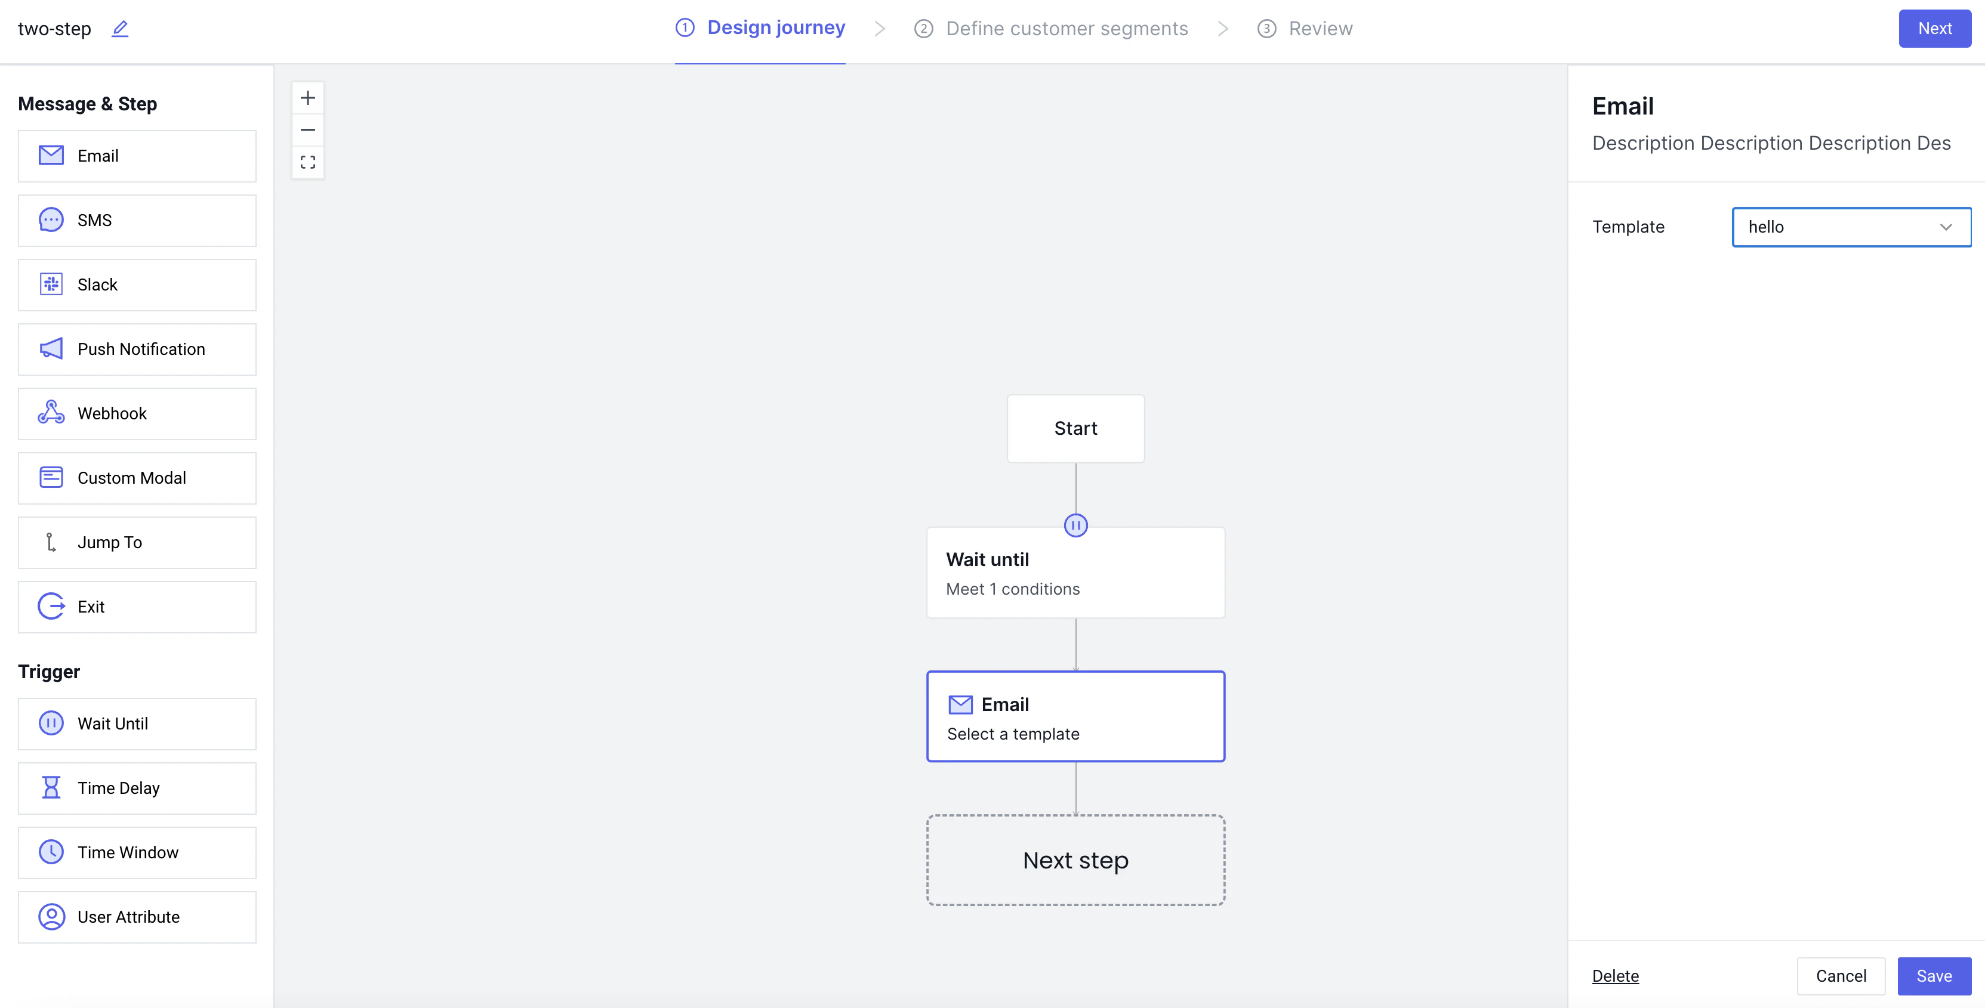Zoom in on the journey canvas
The width and height of the screenshot is (1985, 1008).
307,97
